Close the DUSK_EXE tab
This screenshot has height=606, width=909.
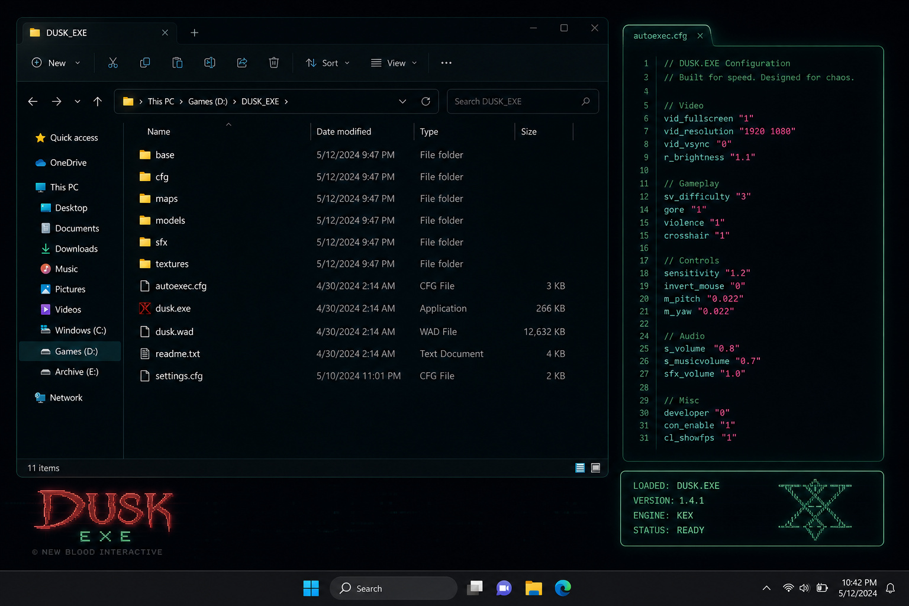click(x=165, y=33)
